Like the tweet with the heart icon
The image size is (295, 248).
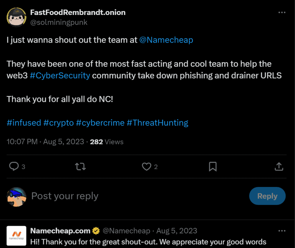pyautogui.click(x=146, y=166)
